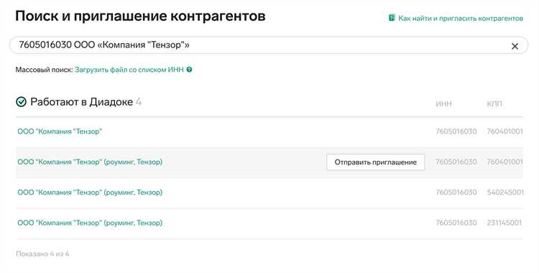Clear search with the X icon
The width and height of the screenshot is (539, 273).
[515, 46]
